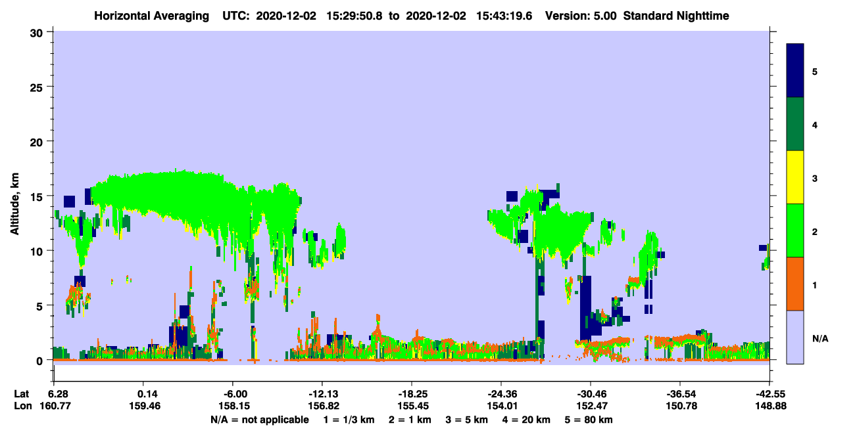Screen dimensions: 855x438
Task: Click latitude value '-6.00'
Action: pos(235,394)
